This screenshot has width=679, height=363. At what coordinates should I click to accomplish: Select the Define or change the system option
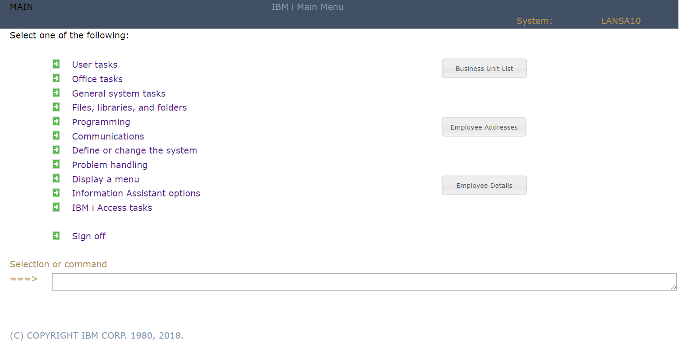tap(134, 150)
